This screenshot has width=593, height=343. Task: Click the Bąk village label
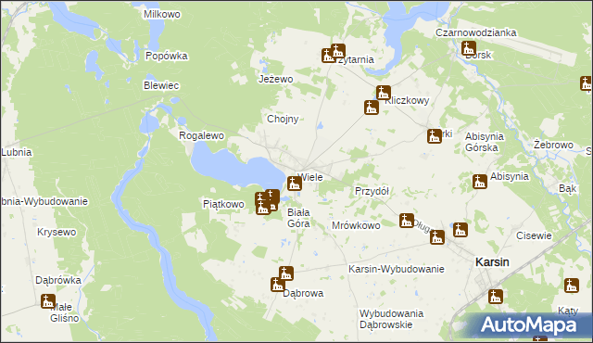pyautogui.click(x=568, y=189)
